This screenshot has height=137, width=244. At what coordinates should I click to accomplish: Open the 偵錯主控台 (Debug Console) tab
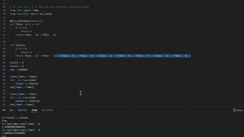tap(22, 110)
